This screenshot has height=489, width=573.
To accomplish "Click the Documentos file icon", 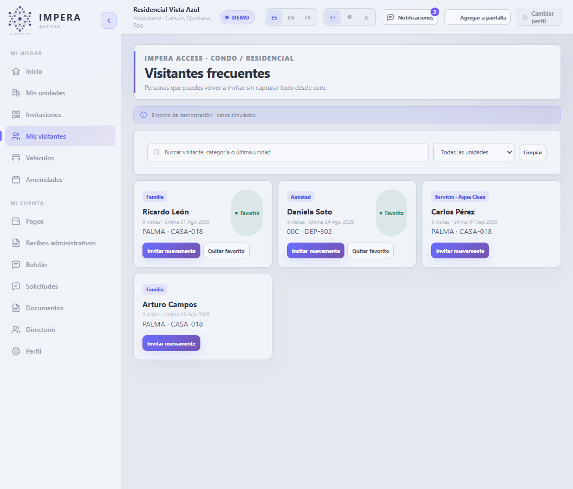I will pos(16,308).
